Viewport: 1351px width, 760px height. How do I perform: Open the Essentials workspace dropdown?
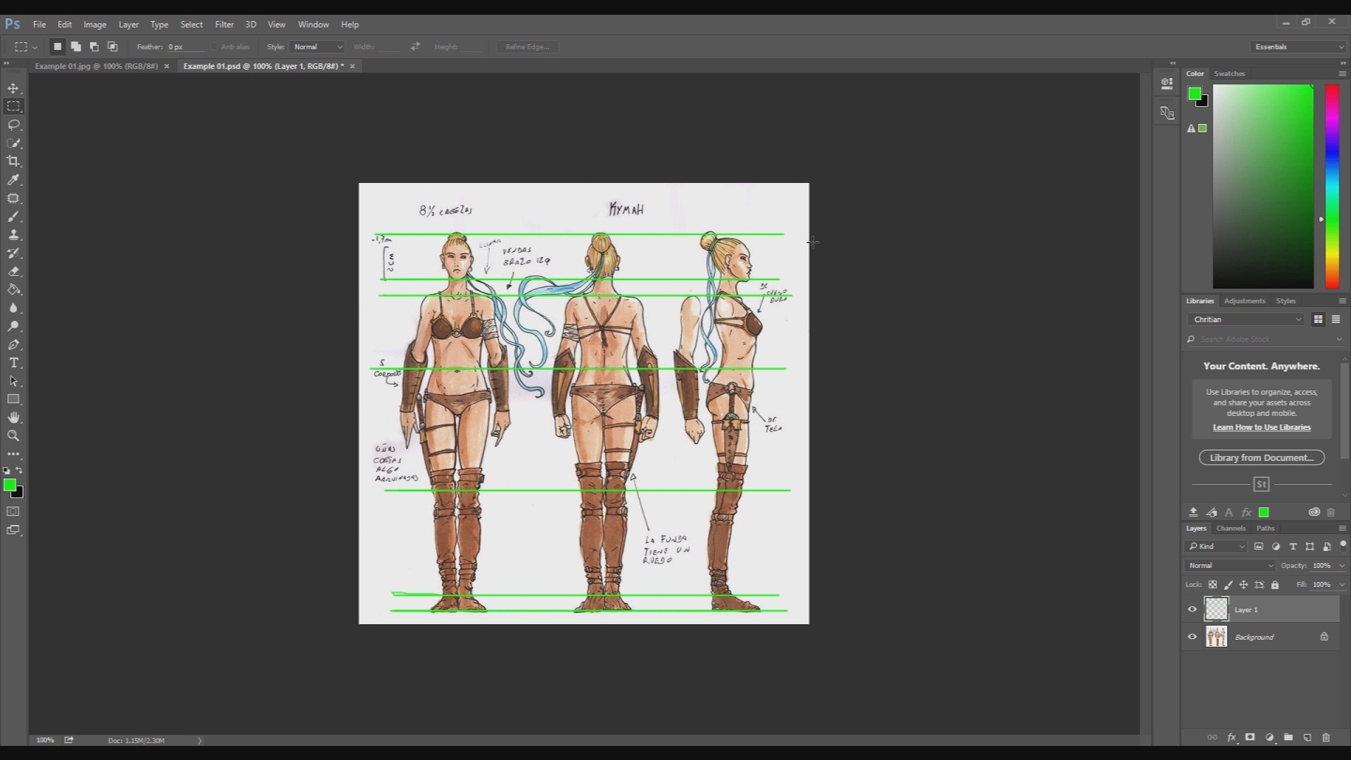[x=1299, y=46]
